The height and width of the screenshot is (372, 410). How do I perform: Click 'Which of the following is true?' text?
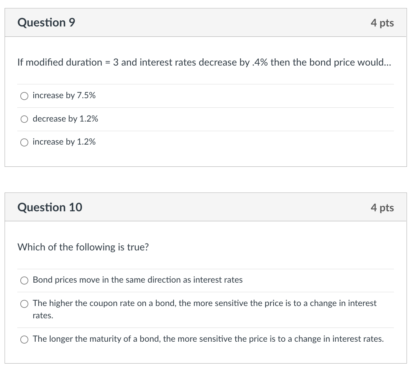coord(84,247)
